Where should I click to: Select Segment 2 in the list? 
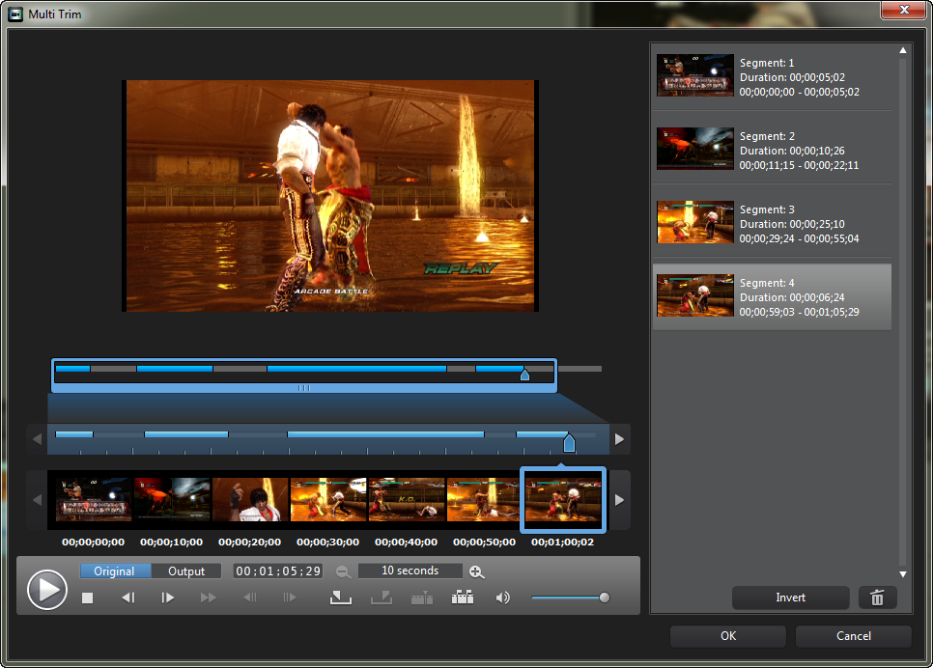[773, 151]
